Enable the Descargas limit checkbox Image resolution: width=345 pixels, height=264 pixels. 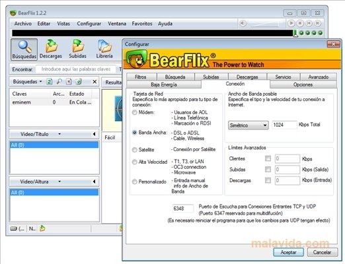point(268,180)
